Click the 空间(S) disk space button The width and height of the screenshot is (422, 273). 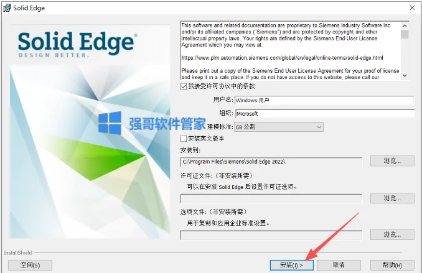click(x=30, y=265)
